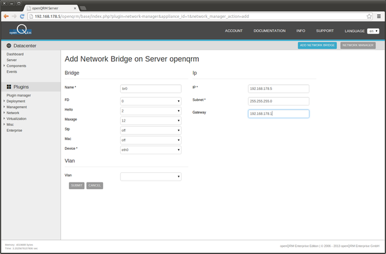
Task: Open the Maxage dropdown
Action: point(151,121)
